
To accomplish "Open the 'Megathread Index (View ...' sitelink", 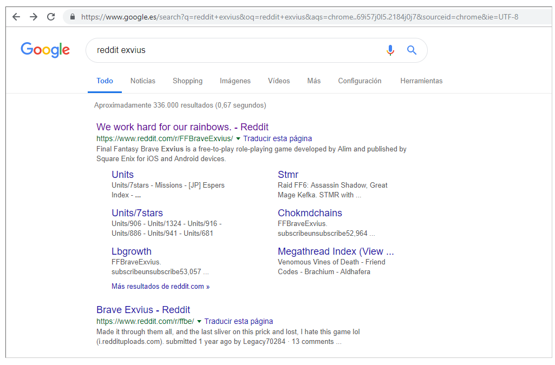I will click(336, 251).
